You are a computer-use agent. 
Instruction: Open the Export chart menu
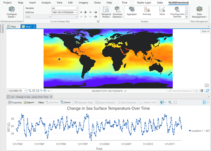click(30, 102)
